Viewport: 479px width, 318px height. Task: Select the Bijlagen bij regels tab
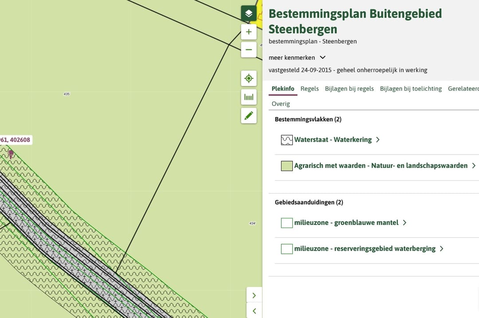349,89
